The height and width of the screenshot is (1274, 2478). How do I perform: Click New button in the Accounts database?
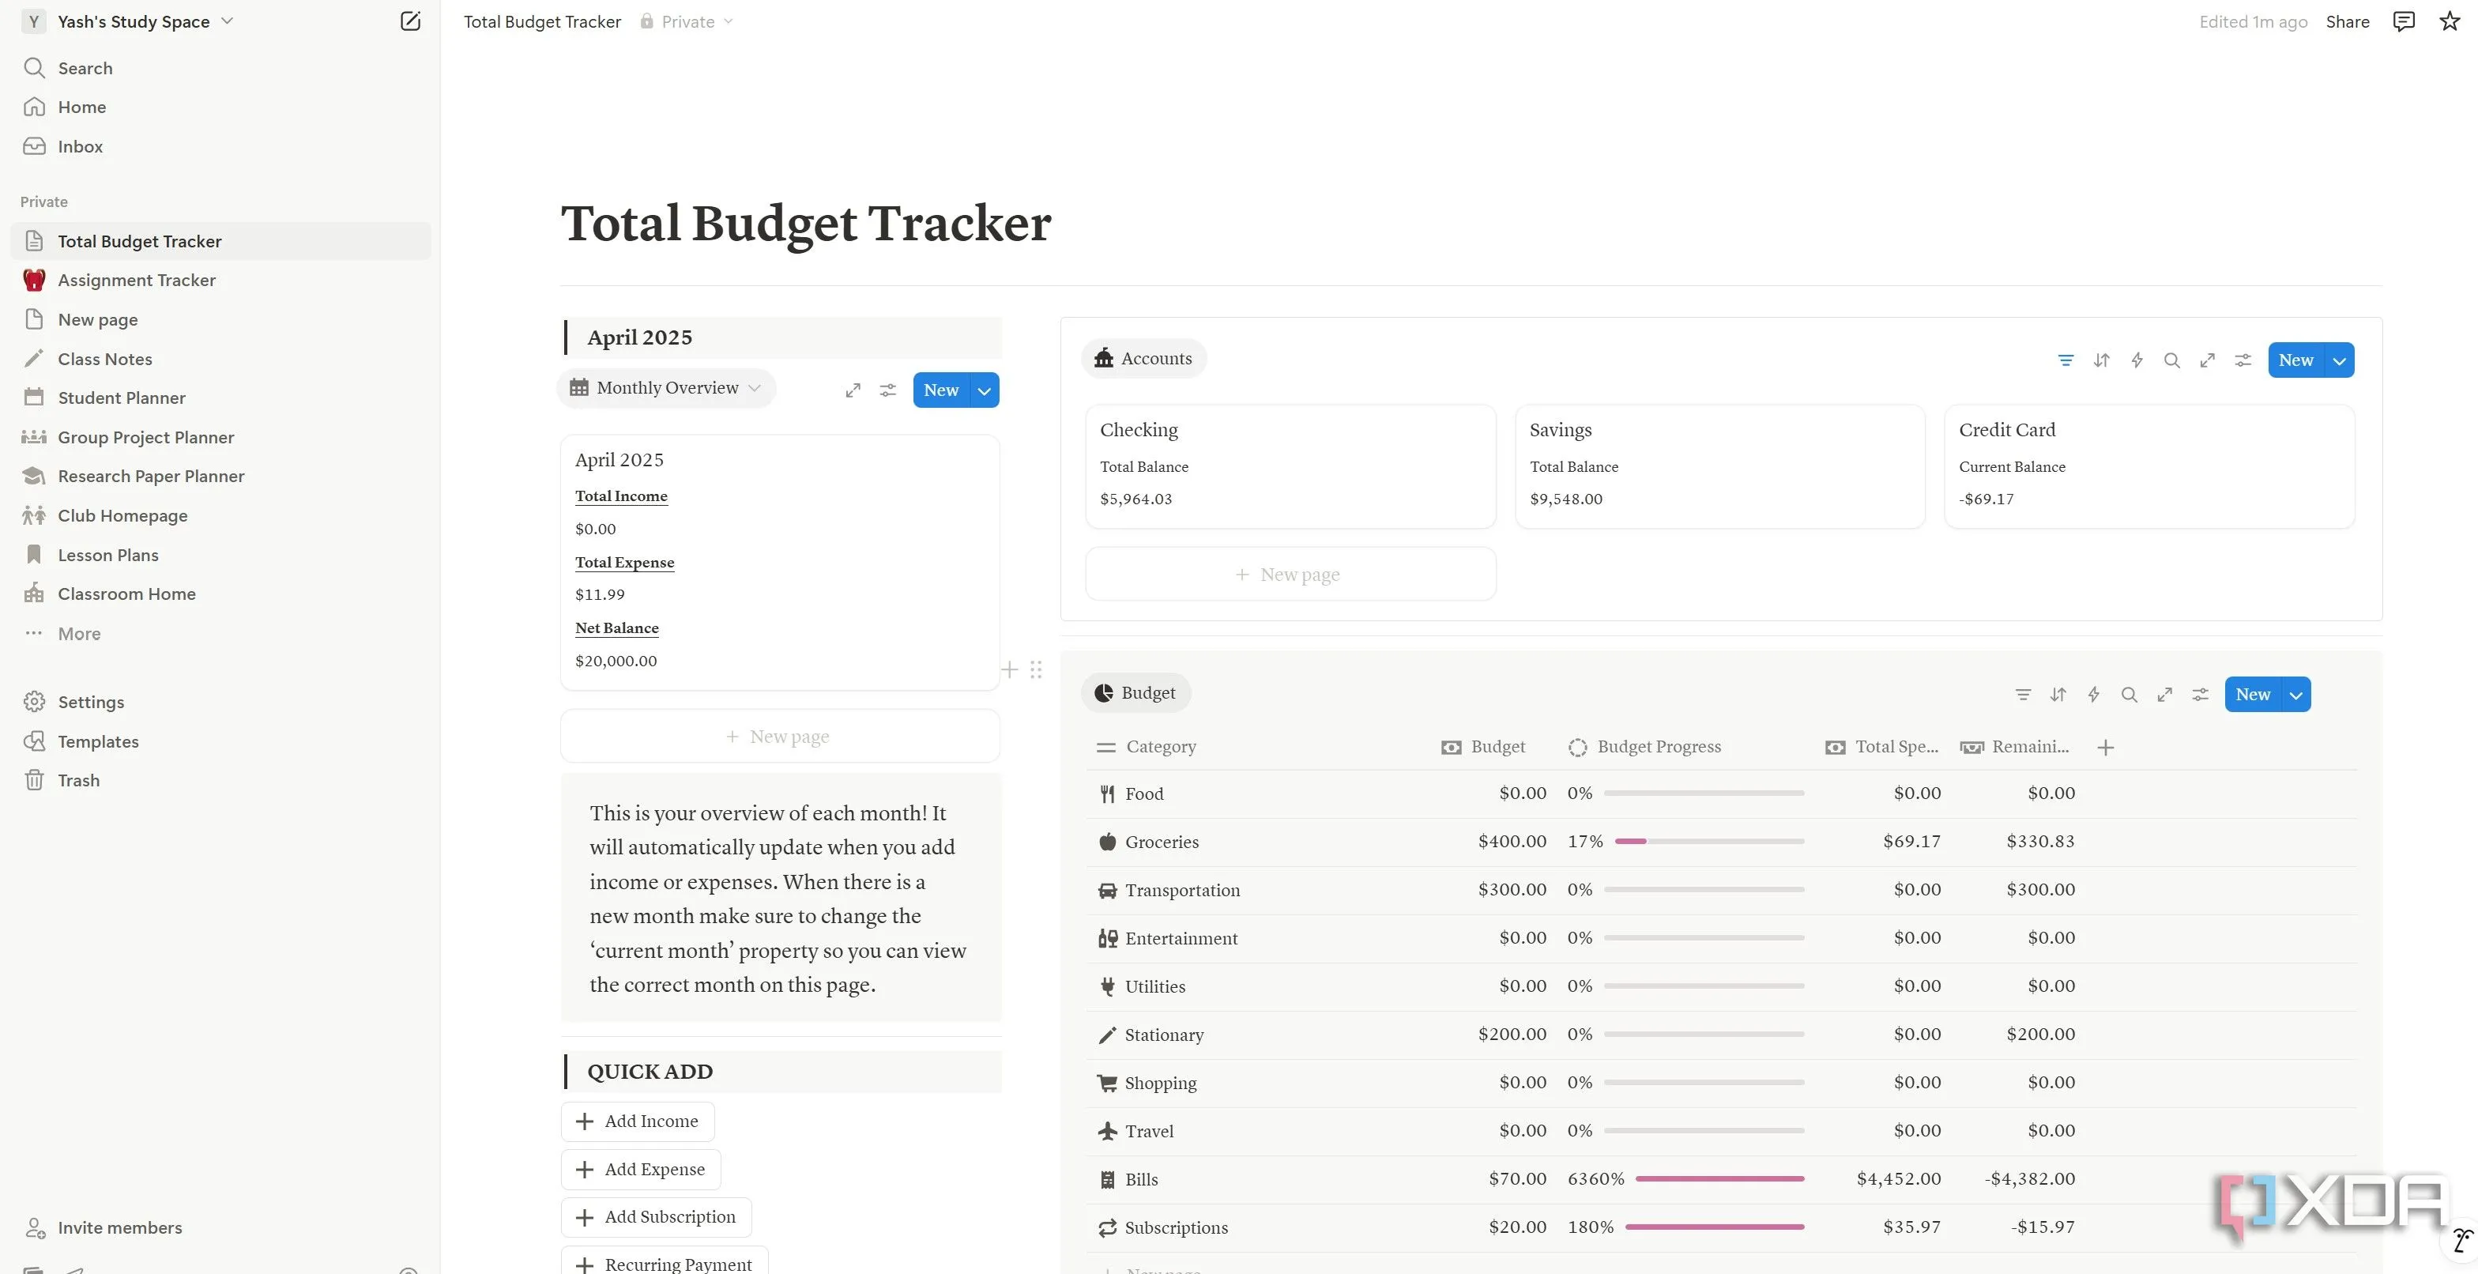(2295, 360)
